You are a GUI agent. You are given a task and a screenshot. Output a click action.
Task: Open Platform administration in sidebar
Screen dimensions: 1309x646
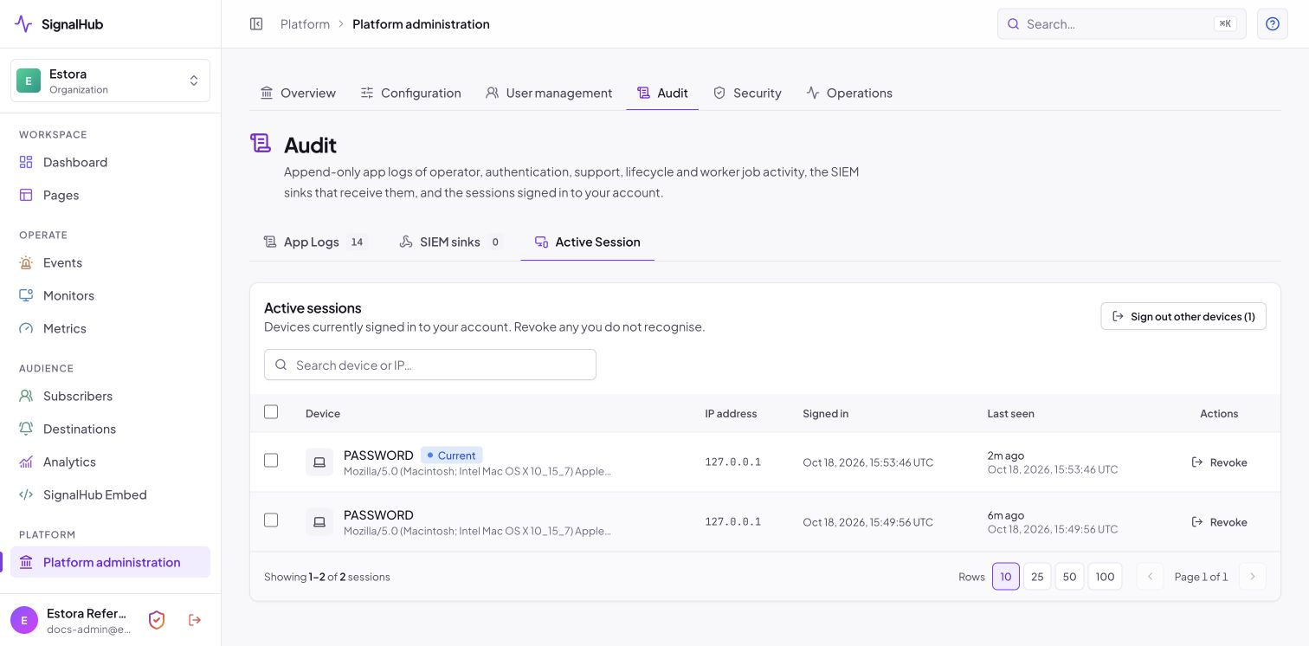(x=110, y=562)
